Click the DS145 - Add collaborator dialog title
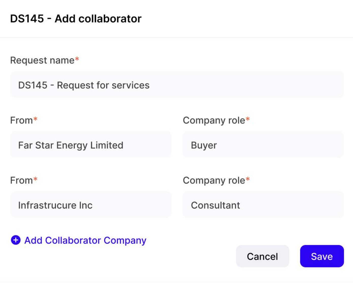Image resolution: width=353 pixels, height=283 pixels. click(x=76, y=19)
